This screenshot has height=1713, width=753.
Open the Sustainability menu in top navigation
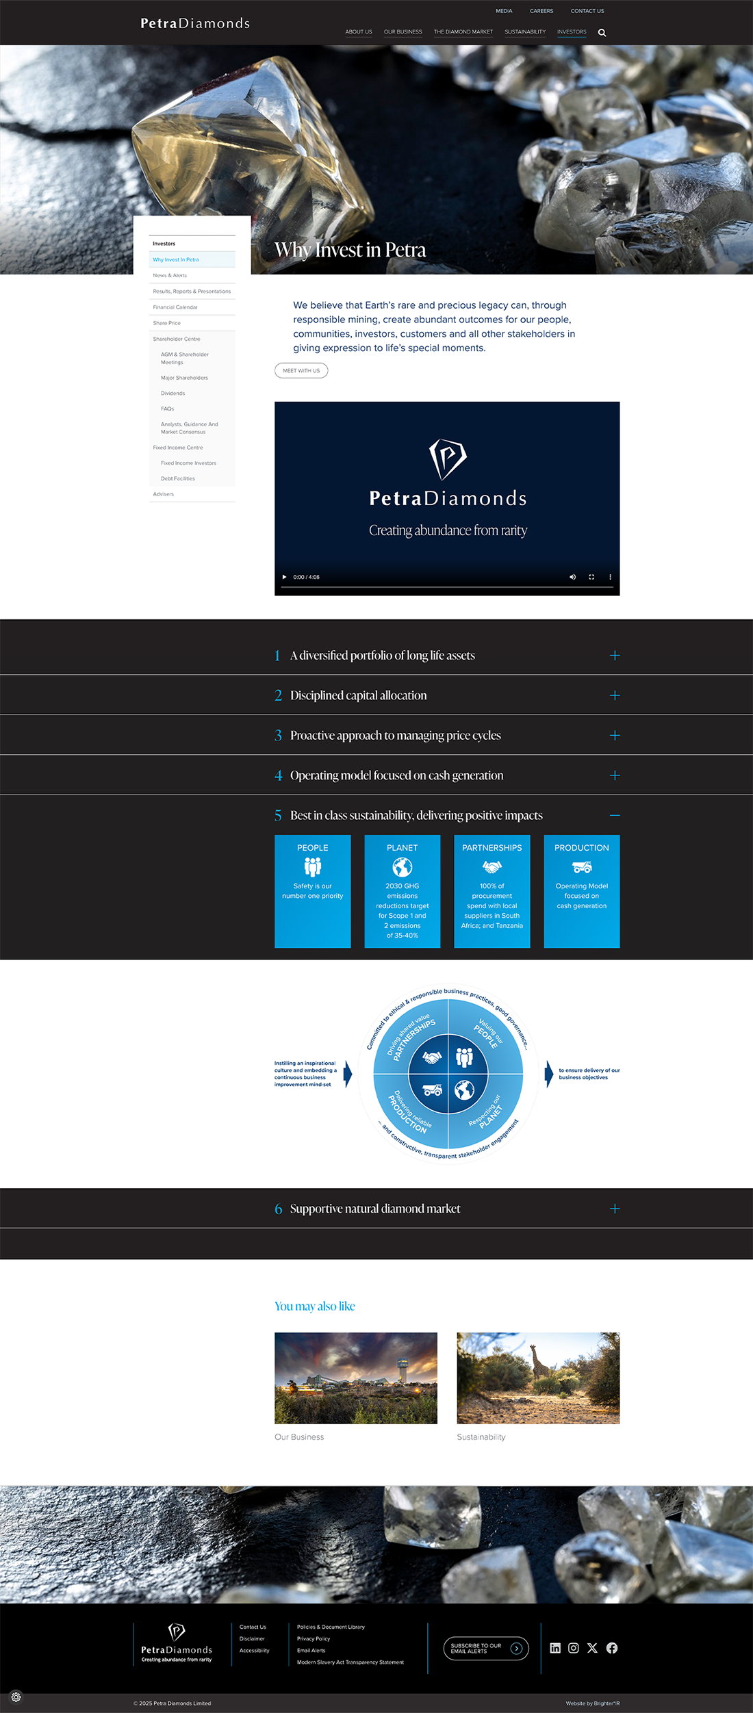525,32
